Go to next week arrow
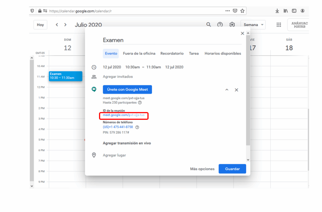This screenshot has height=212, width=322. [x=65, y=25]
